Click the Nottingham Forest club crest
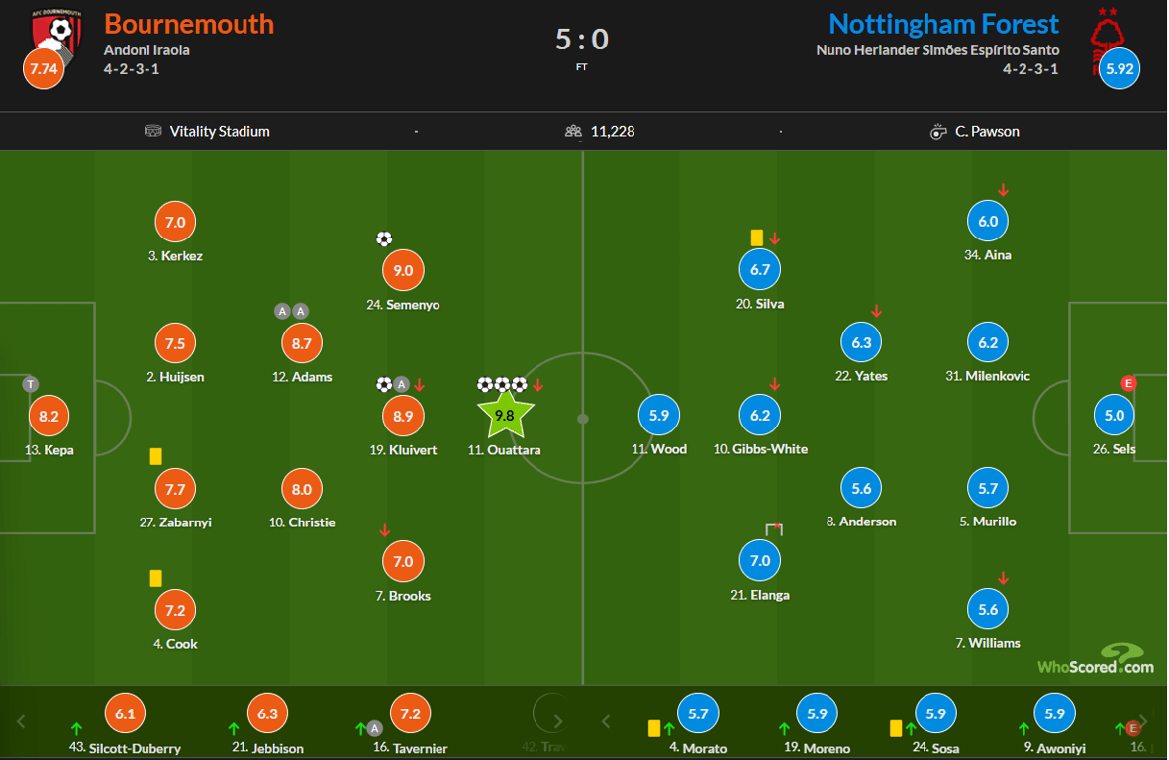Screen dimensions: 1169x760 tap(1108, 36)
